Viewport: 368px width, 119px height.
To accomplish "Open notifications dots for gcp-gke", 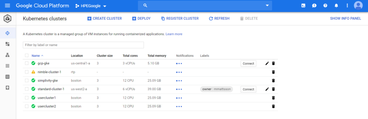I will pyautogui.click(x=179, y=63).
